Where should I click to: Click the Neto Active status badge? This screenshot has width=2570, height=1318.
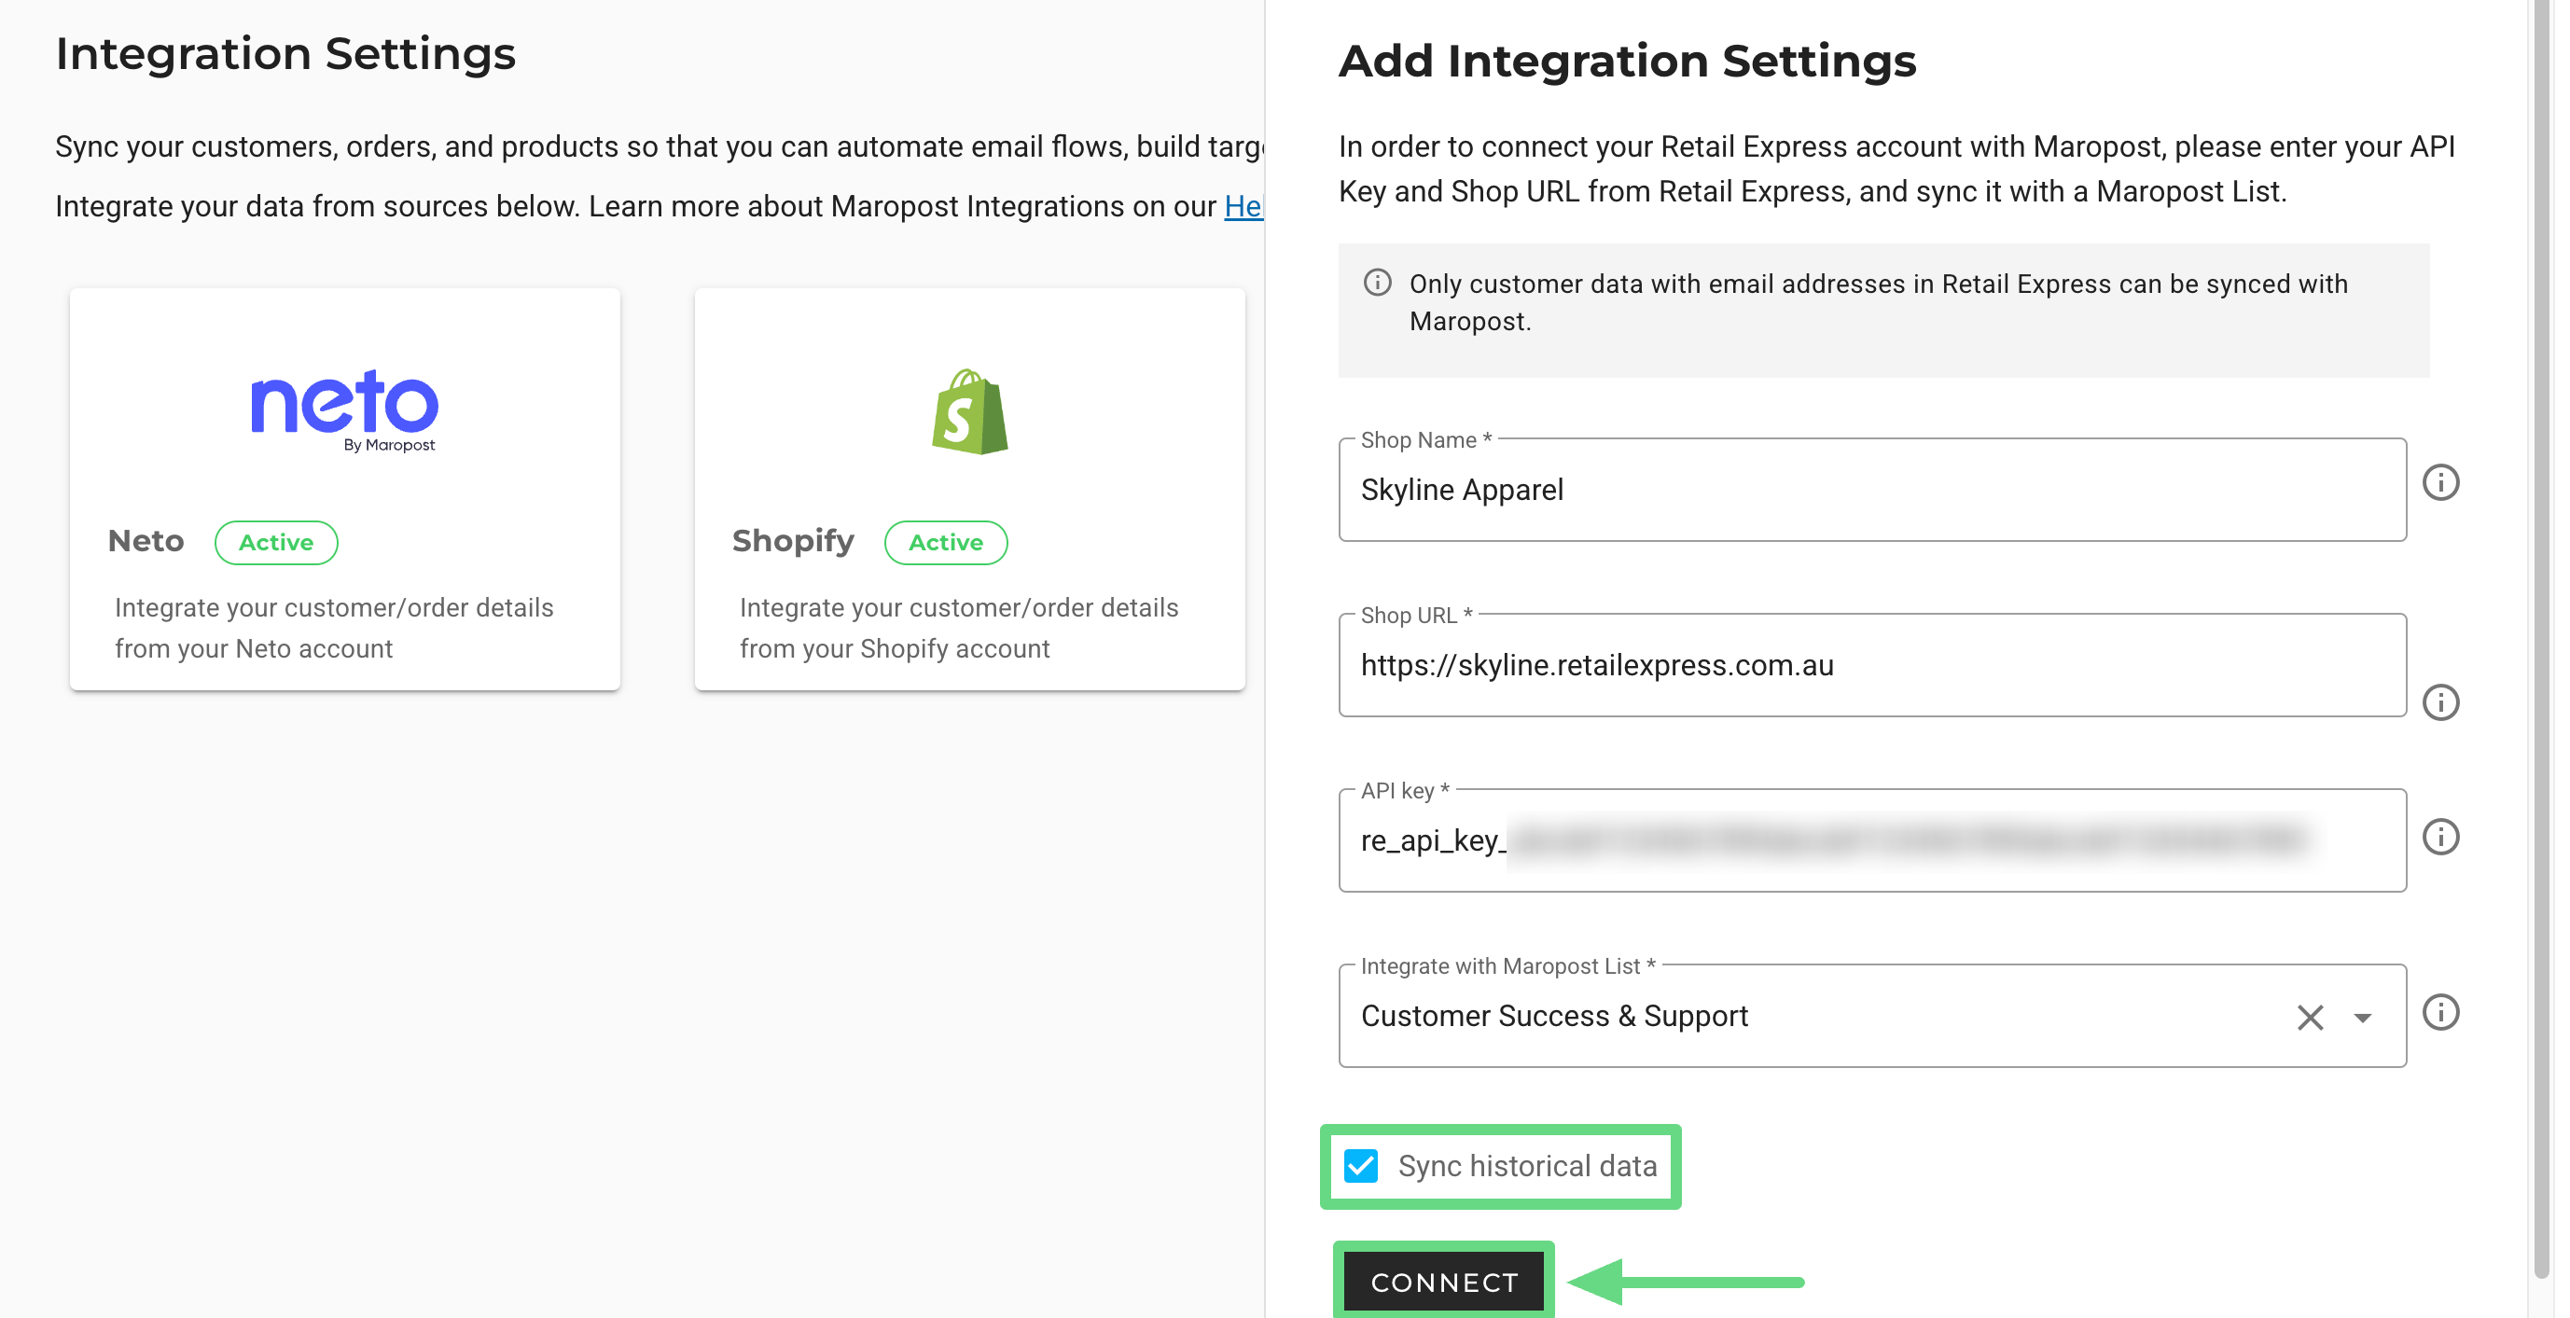tap(275, 543)
